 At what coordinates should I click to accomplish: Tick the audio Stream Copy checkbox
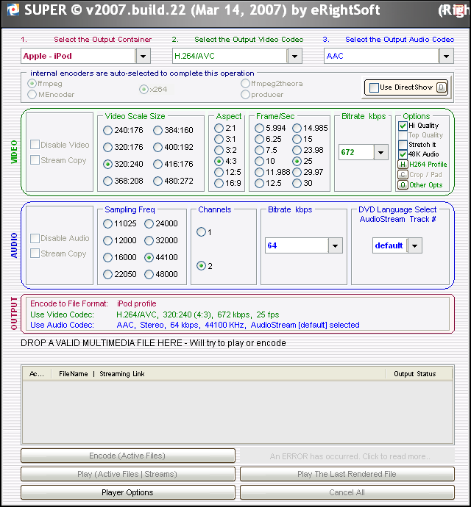coord(35,253)
